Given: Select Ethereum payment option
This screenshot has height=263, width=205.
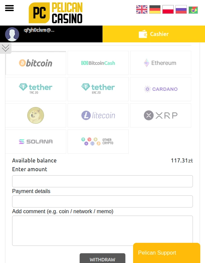Looking at the screenshot, I should (x=160, y=63).
